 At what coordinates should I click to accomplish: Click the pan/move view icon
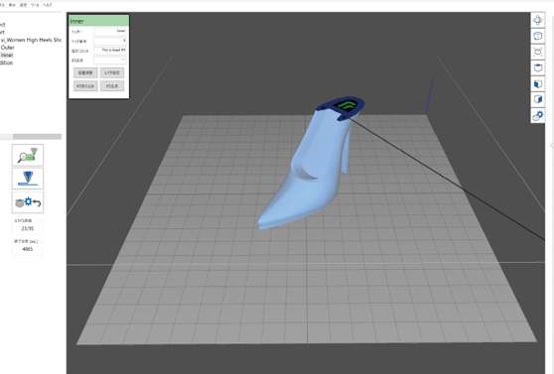click(537, 20)
